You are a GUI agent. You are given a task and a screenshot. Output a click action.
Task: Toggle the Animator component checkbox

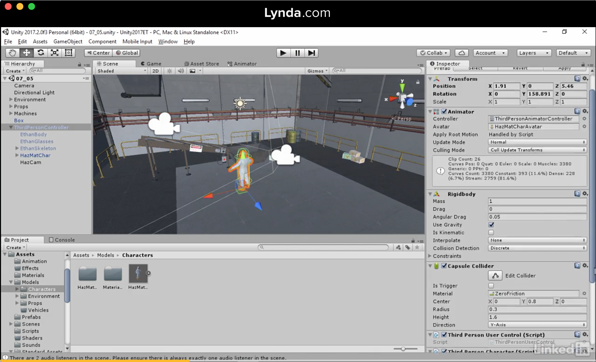[444, 112]
